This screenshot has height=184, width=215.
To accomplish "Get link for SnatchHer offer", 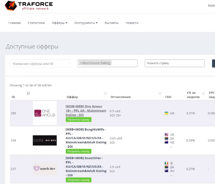I will (x=78, y=180).
